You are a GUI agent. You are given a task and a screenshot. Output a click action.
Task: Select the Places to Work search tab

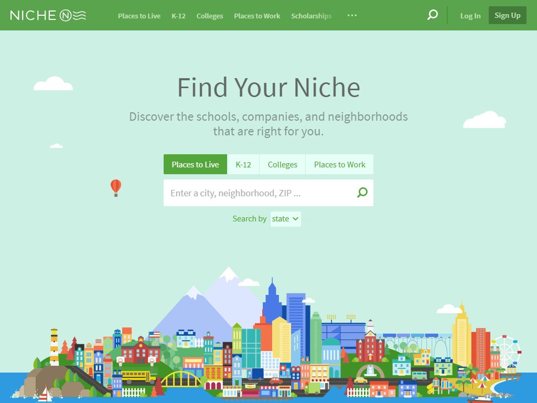339,164
